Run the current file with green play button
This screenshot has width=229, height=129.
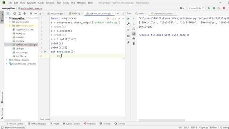(x=209, y=8)
